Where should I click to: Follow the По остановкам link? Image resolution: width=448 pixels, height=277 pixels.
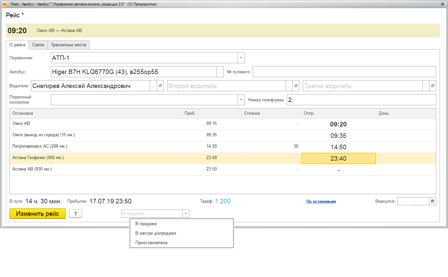click(321, 201)
